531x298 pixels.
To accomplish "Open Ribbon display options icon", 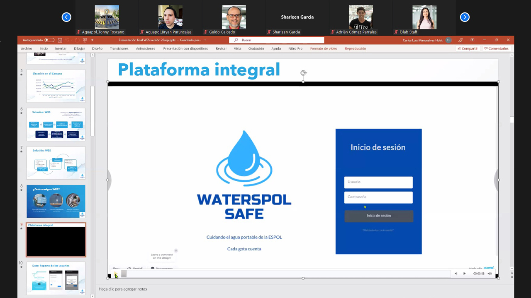I will pyautogui.click(x=472, y=40).
